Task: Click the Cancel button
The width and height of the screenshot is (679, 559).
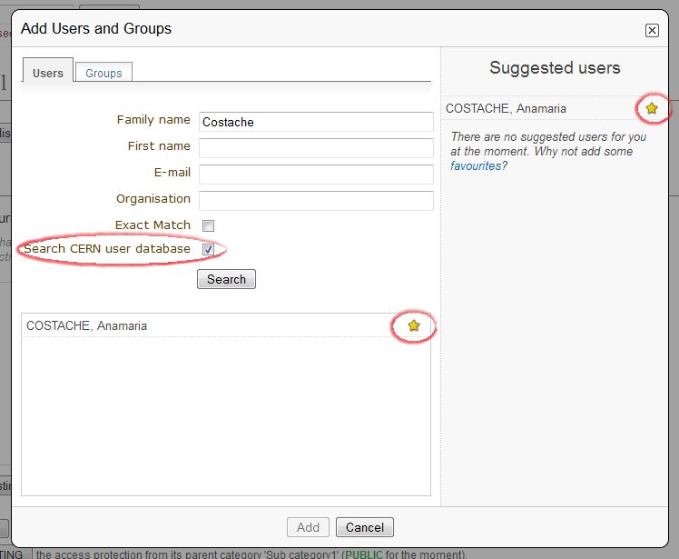Action: click(365, 527)
